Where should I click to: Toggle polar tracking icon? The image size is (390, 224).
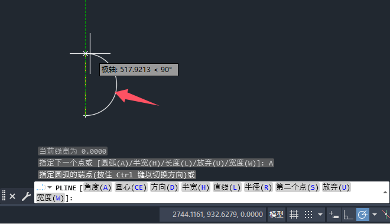[x=362, y=215]
